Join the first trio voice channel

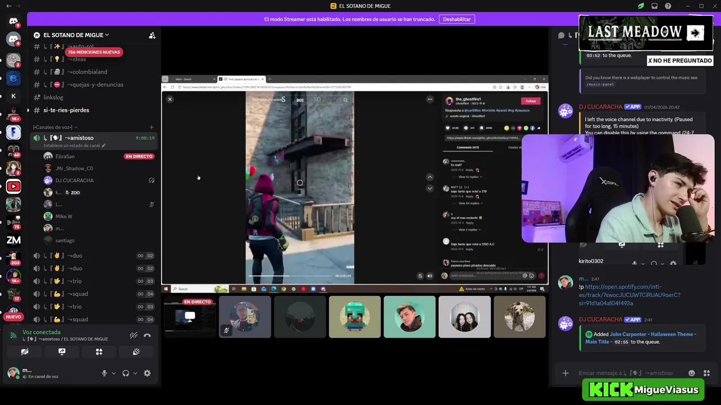pyautogui.click(x=94, y=281)
